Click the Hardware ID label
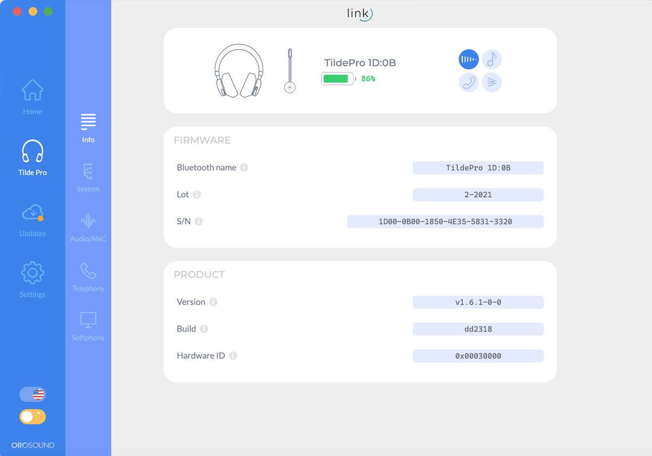 [201, 355]
